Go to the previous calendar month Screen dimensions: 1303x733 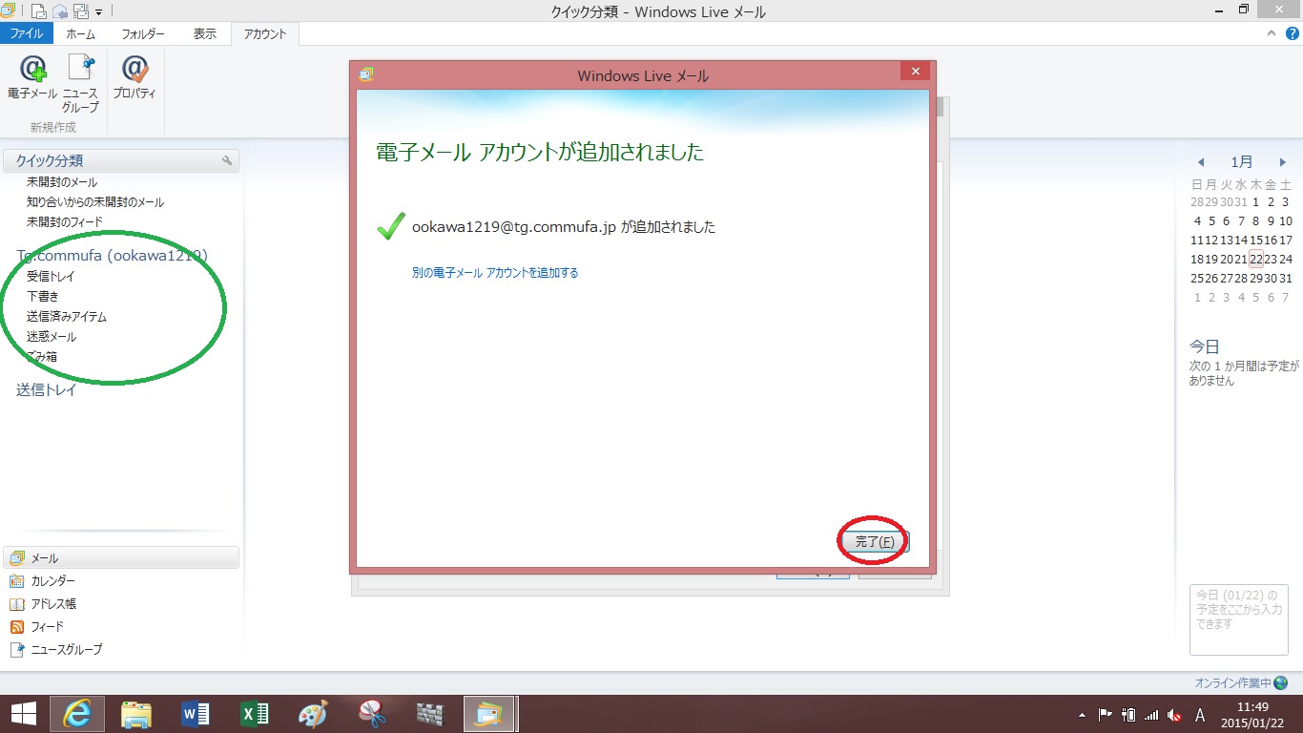[x=1201, y=162]
